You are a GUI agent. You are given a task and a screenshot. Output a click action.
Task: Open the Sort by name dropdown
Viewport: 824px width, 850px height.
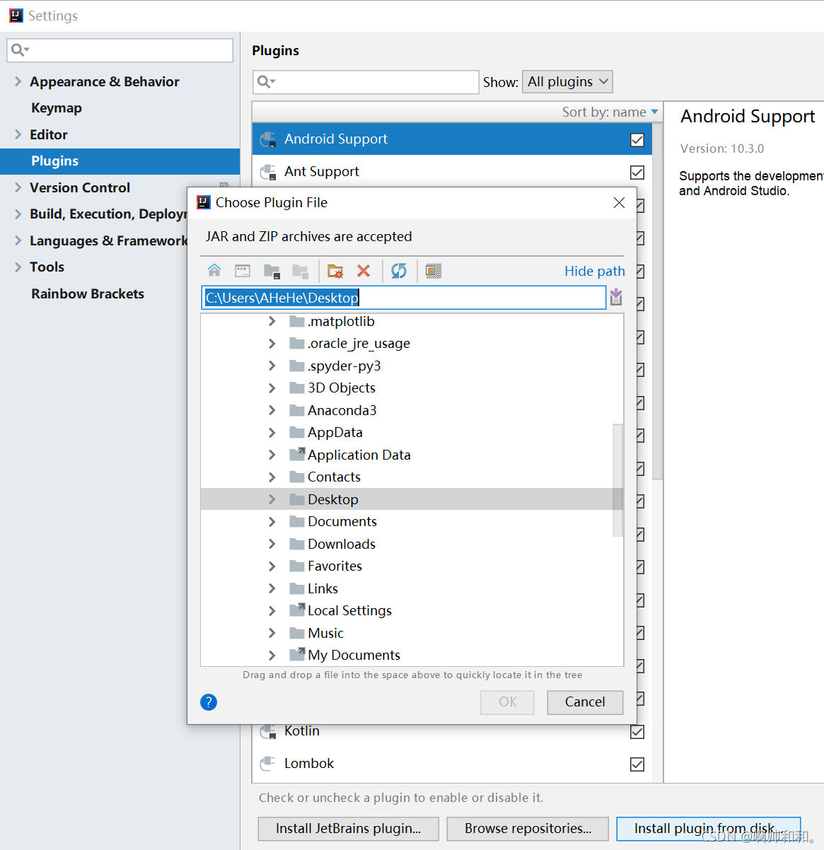(610, 112)
